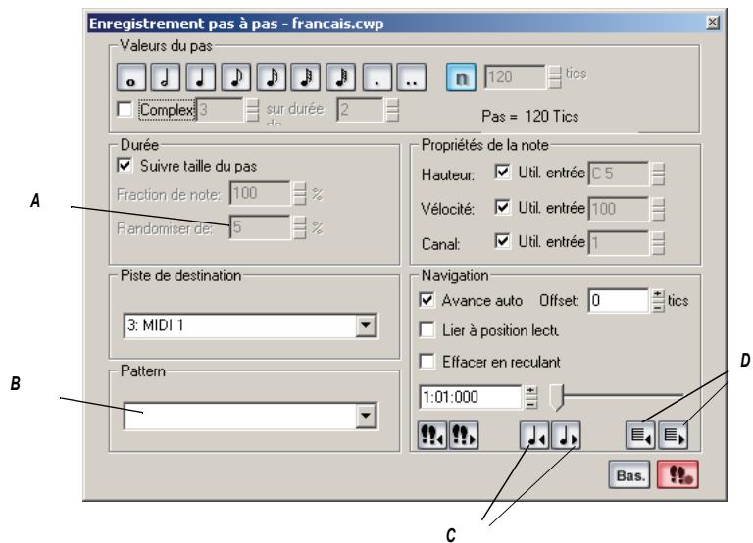Click the Randomiser de 5 field
Viewport: 753px width, 543px height.
pos(260,227)
